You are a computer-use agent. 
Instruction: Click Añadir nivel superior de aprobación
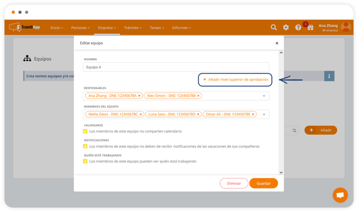click(236, 79)
